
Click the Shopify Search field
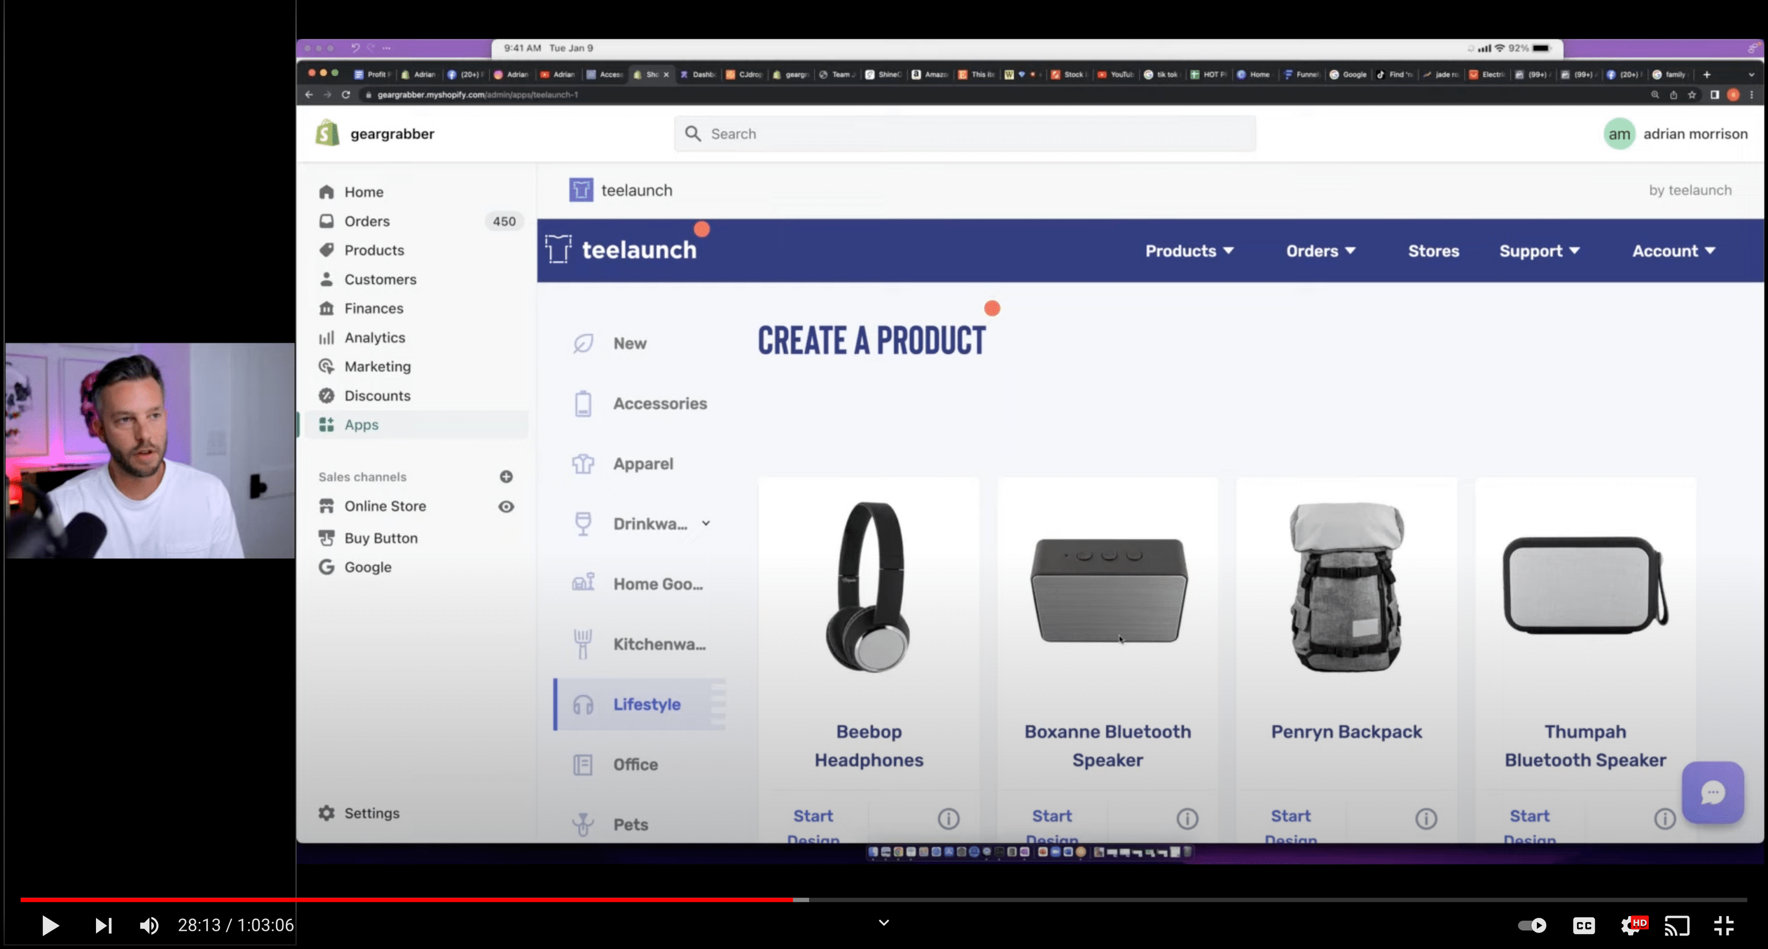point(965,134)
